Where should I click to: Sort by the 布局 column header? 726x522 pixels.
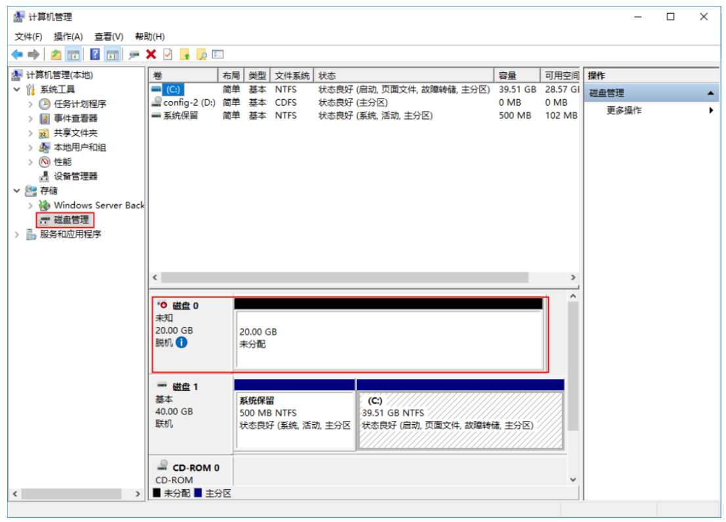tap(231, 76)
